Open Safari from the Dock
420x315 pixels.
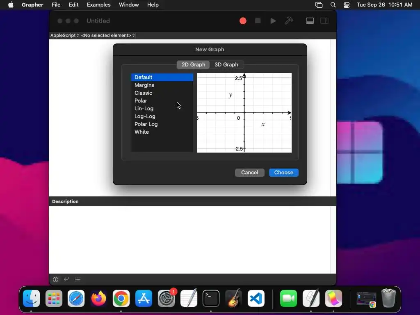[x=76, y=299]
